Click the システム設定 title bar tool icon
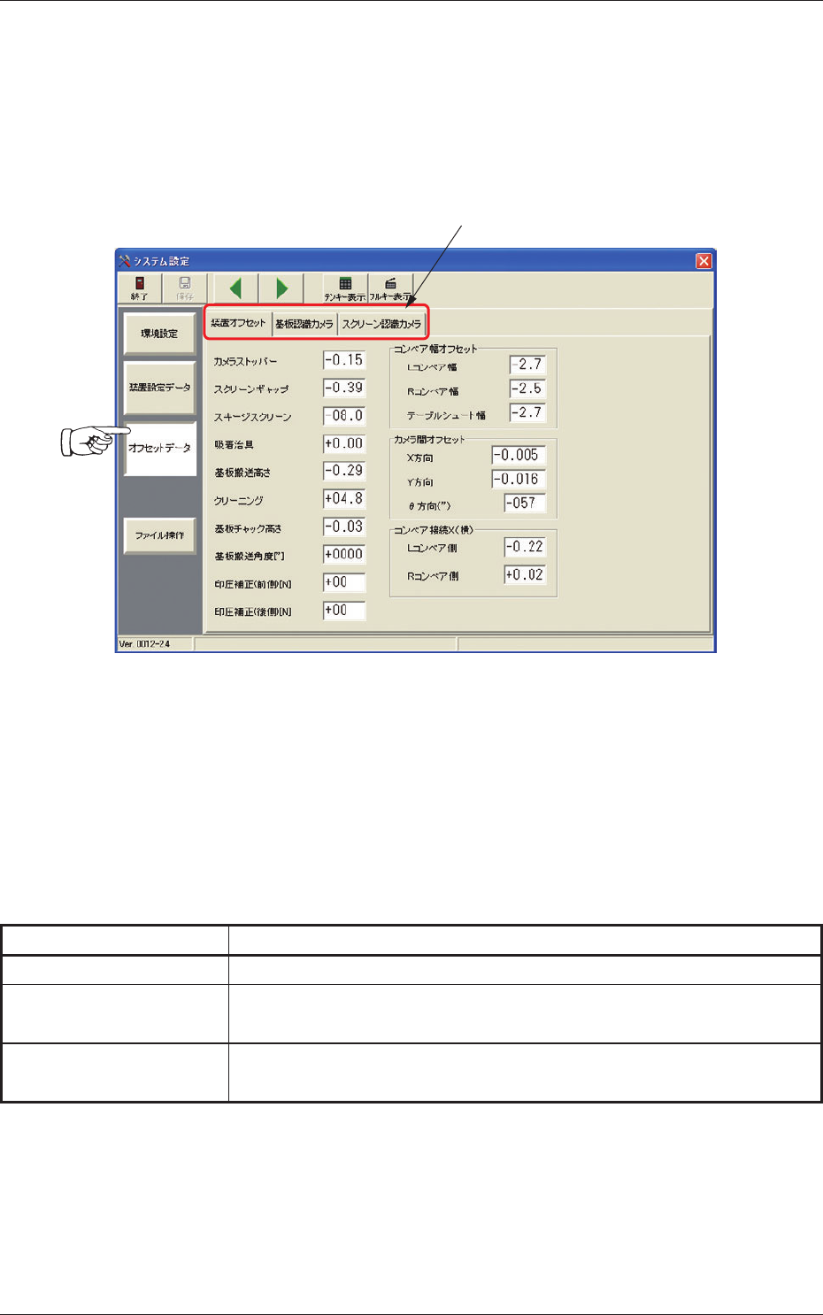 125,261
